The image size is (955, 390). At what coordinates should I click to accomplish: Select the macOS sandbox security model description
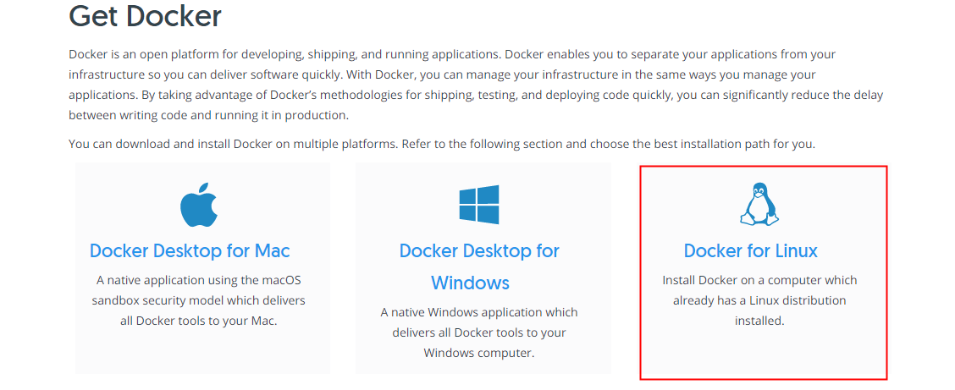199,300
